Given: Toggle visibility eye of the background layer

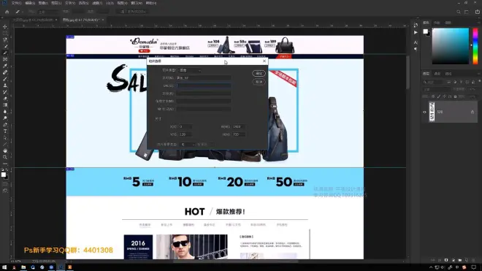Looking at the screenshot, I should [x=424, y=112].
